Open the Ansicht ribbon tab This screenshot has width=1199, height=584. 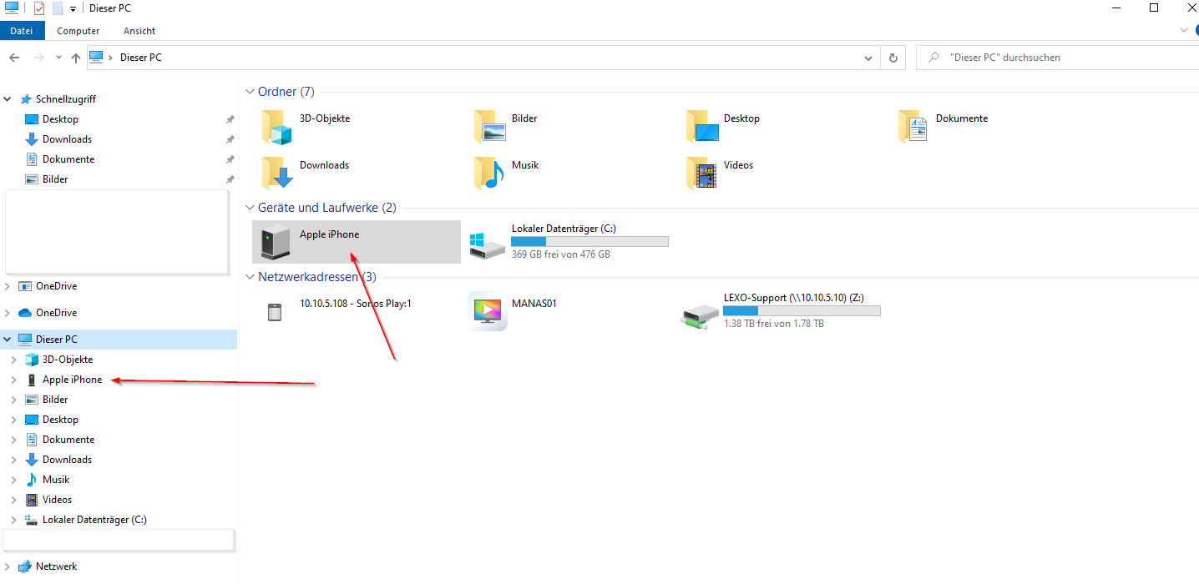pos(139,31)
